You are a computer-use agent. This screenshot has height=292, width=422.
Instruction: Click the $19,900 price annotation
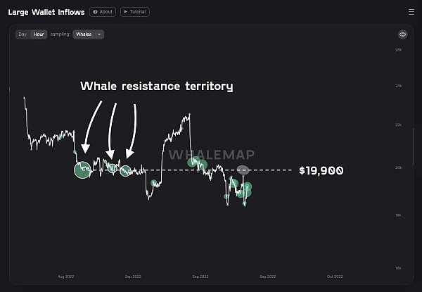321,170
